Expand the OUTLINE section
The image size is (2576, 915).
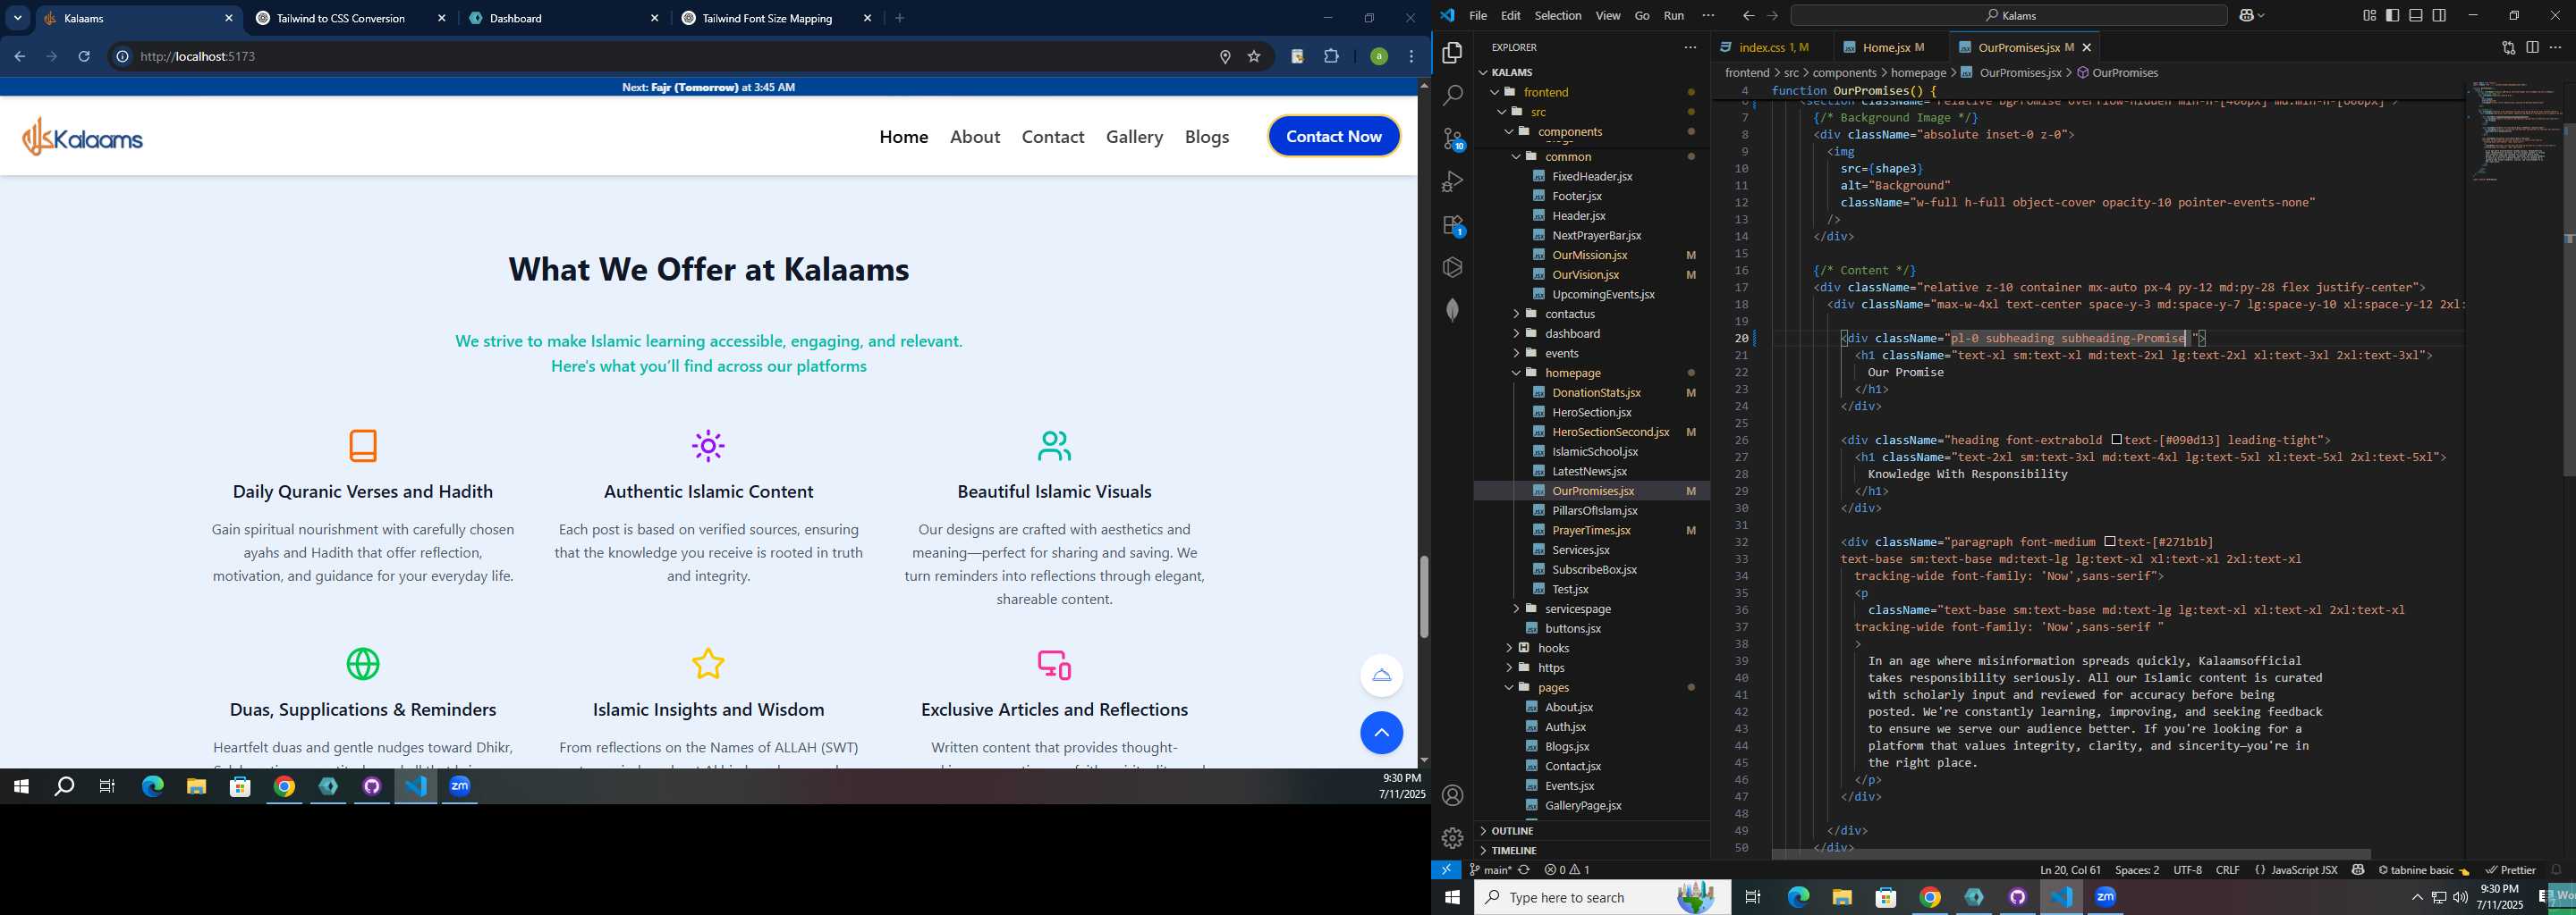[x=1592, y=831]
